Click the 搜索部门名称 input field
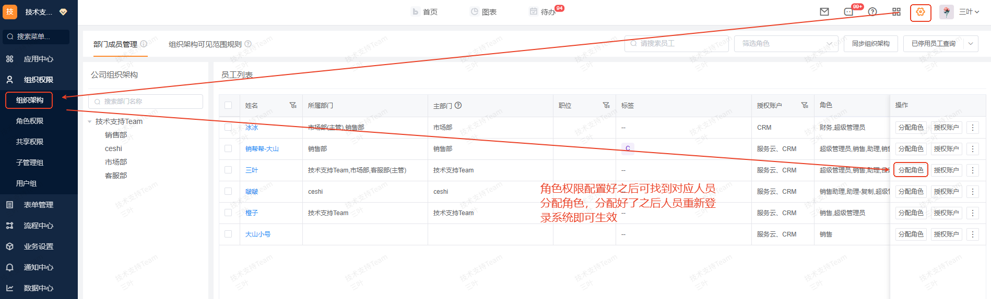991x299 pixels. click(146, 102)
